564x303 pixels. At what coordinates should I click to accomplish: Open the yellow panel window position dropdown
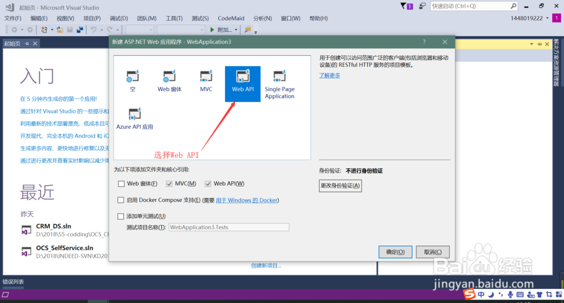532,44
